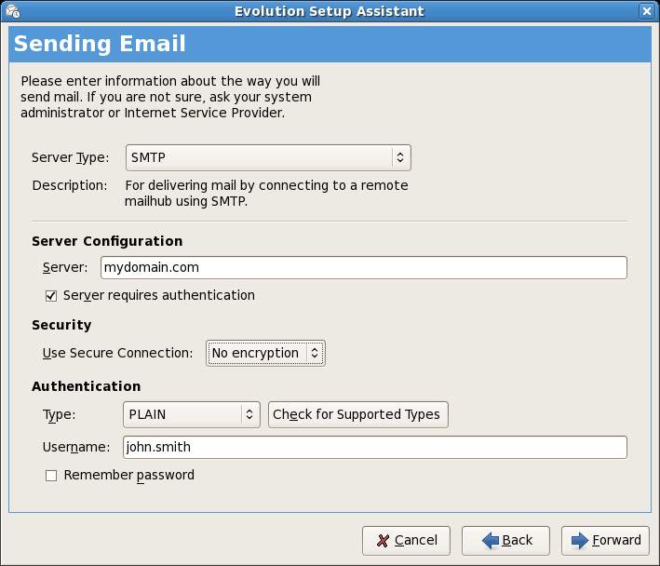Go Back to the previous step

click(506, 540)
